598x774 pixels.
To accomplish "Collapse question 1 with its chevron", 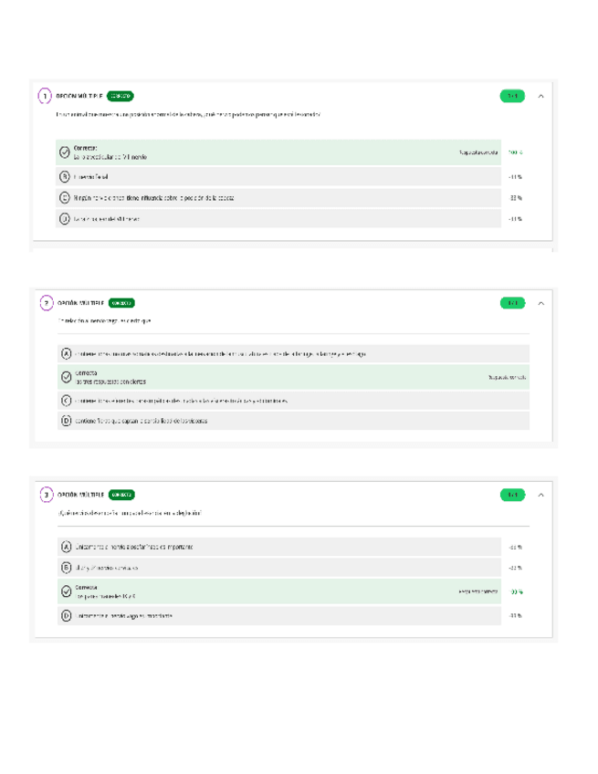I will pos(540,95).
